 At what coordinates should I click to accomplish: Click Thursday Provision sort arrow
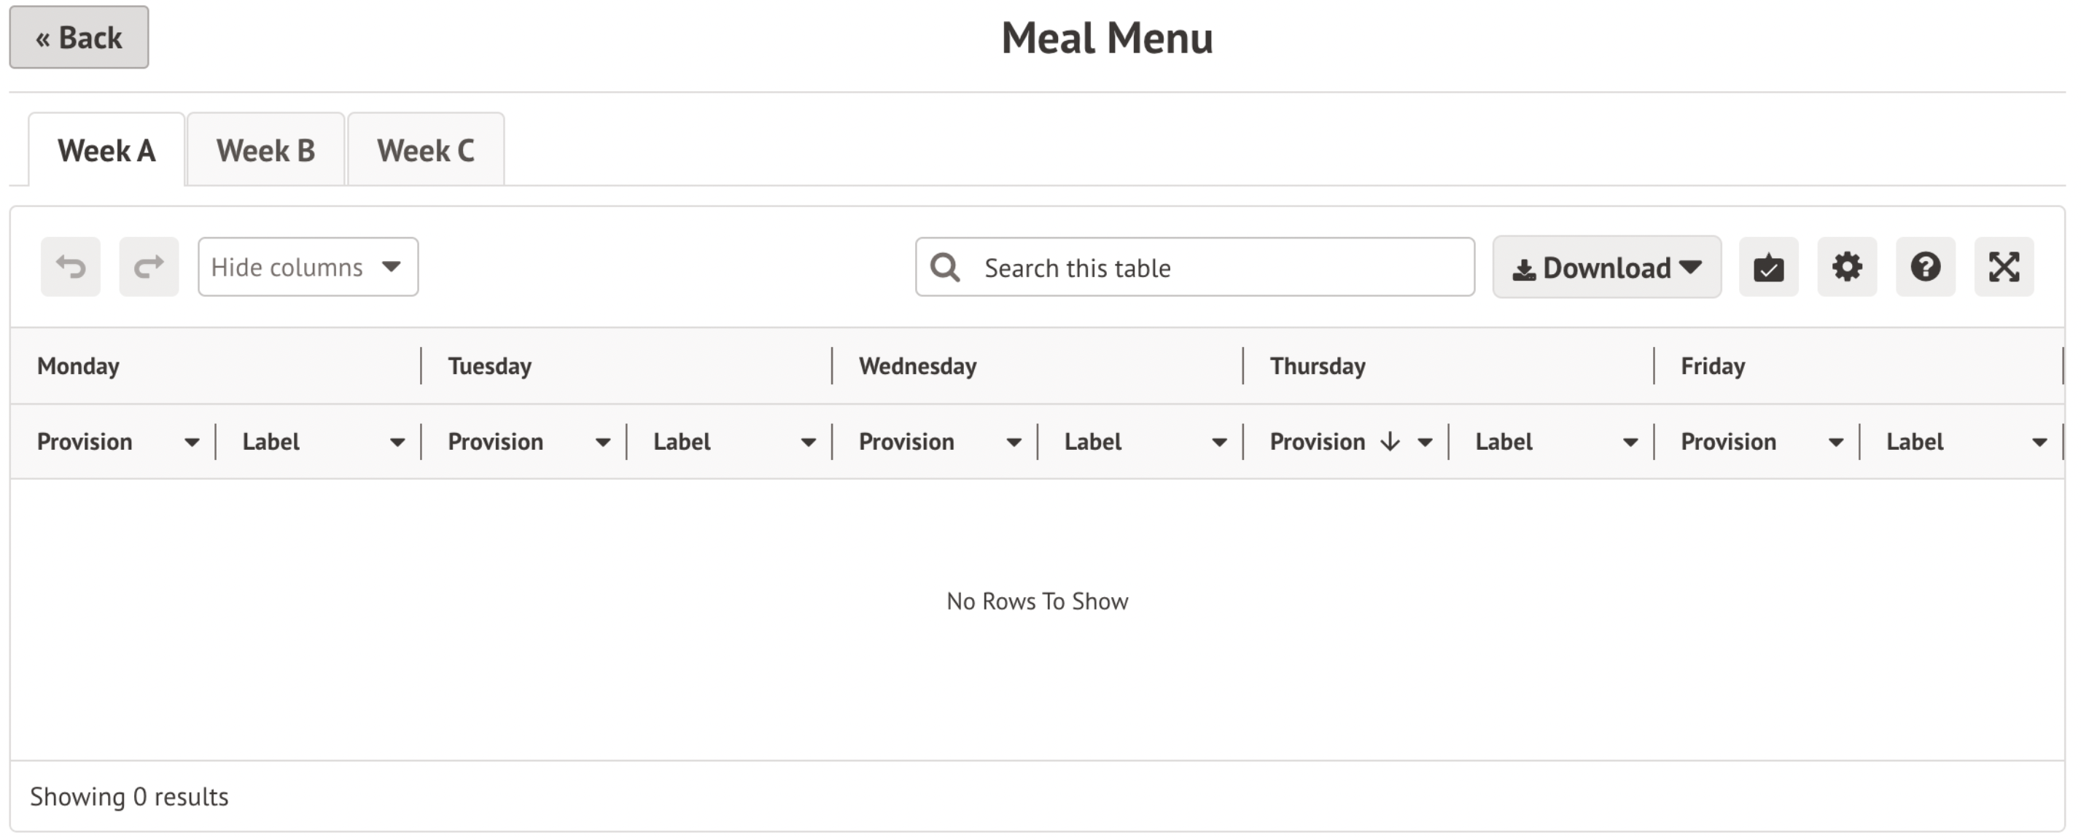[1390, 442]
